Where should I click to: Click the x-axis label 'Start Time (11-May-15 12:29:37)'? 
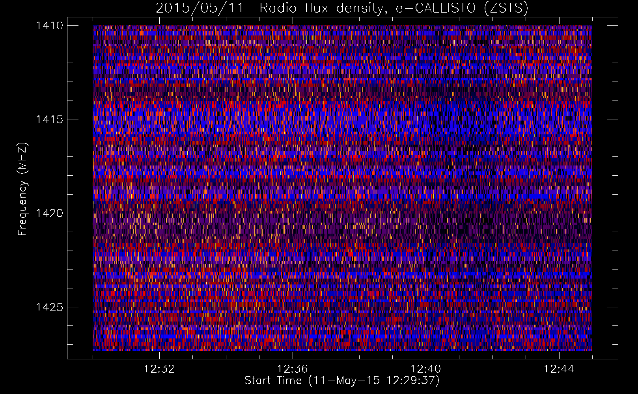[342, 381]
